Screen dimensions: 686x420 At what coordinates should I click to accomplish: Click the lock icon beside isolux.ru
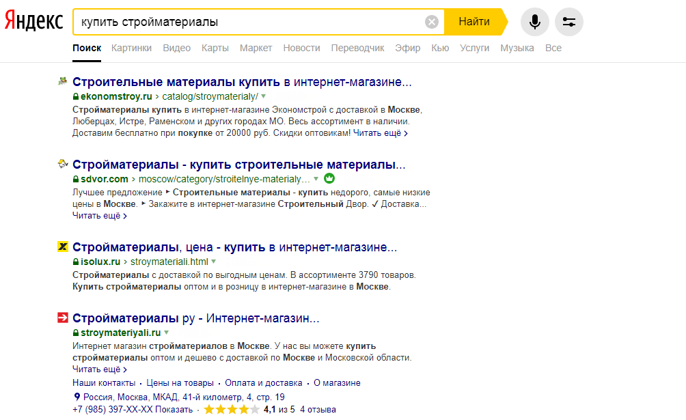tap(76, 262)
